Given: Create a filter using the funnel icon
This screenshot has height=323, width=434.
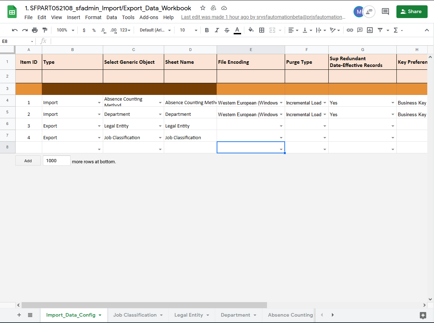Looking at the screenshot, I should tap(379, 30).
